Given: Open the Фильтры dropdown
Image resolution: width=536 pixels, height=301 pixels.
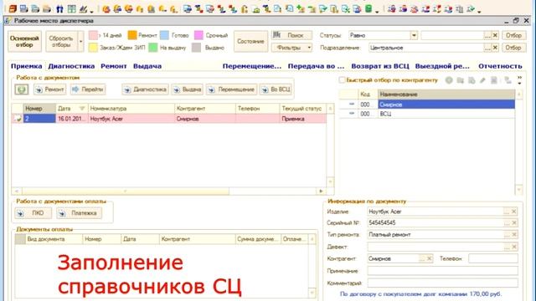Looking at the screenshot, I should pos(292,48).
